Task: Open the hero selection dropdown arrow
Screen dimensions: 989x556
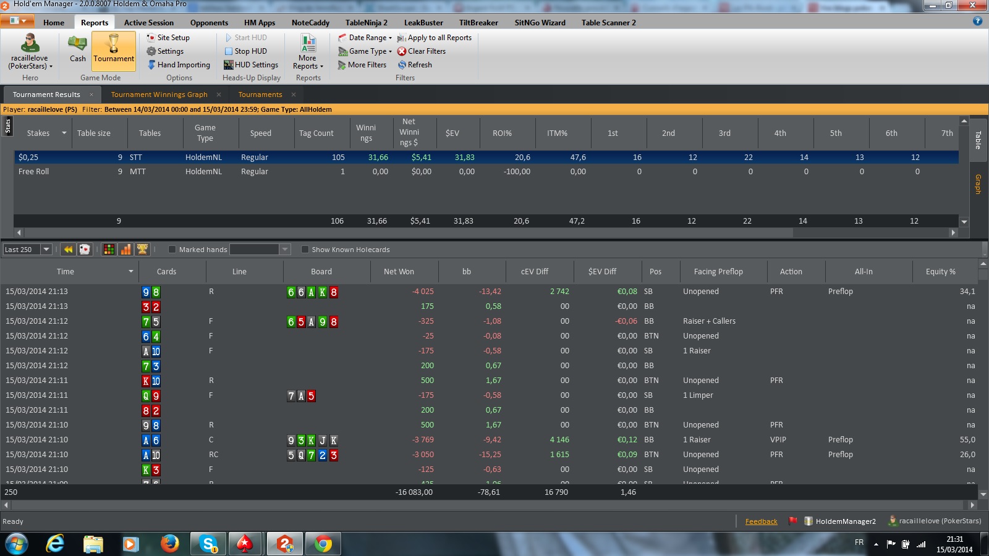Action: click(x=51, y=67)
